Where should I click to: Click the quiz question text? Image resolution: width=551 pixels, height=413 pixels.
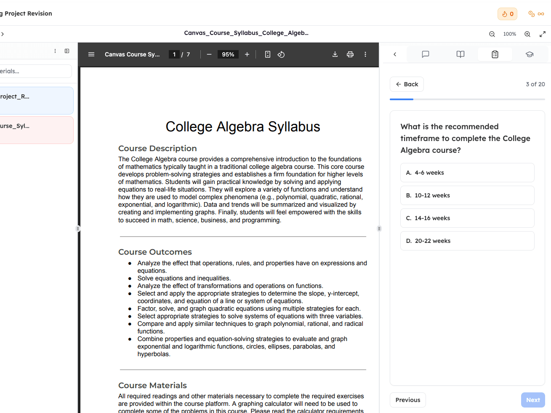465,139
